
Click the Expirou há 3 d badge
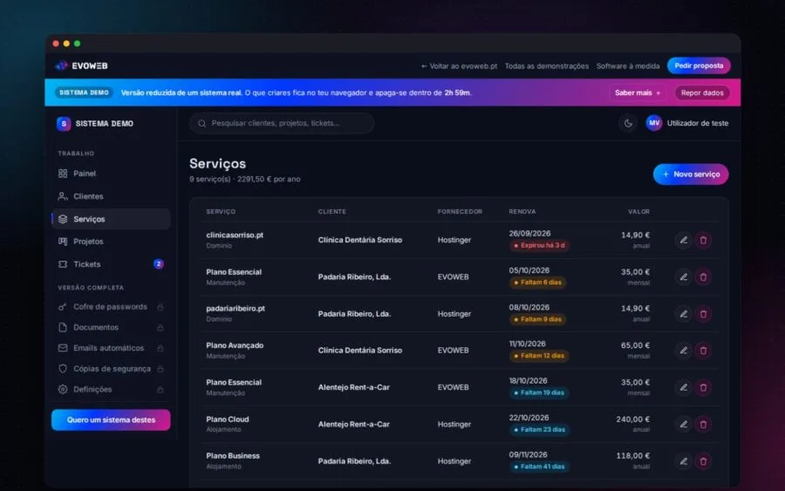tap(539, 245)
